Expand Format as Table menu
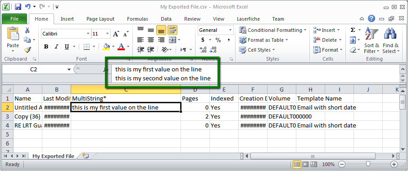The width and height of the screenshot is (408, 171). tap(263, 40)
